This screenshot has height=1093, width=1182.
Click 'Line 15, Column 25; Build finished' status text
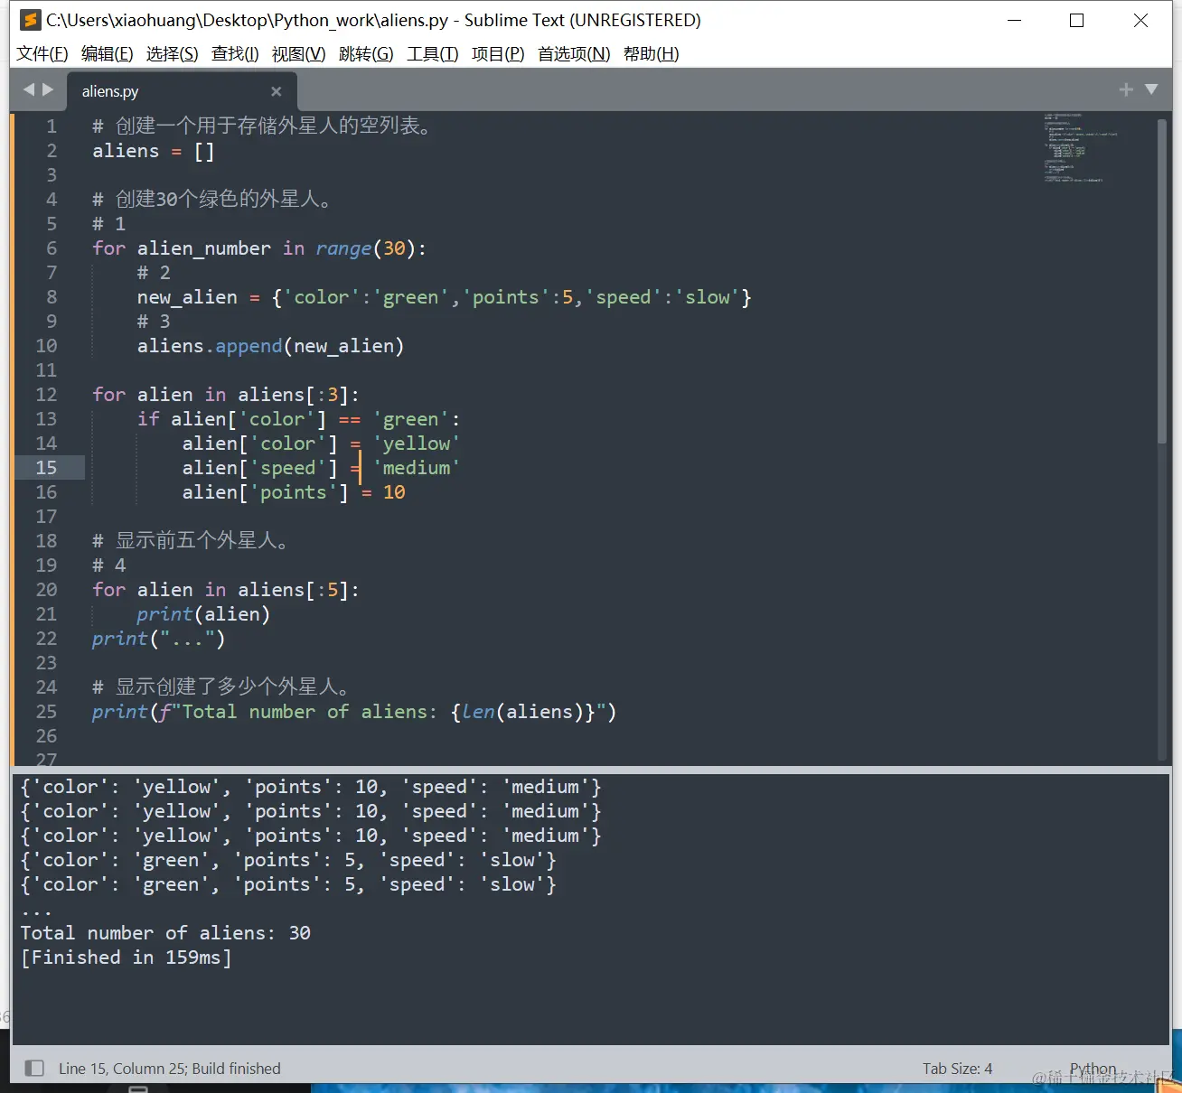[x=170, y=1068]
